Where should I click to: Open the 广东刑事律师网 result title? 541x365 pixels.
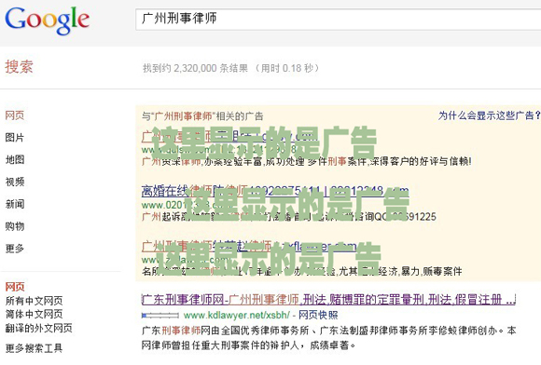click(x=328, y=300)
